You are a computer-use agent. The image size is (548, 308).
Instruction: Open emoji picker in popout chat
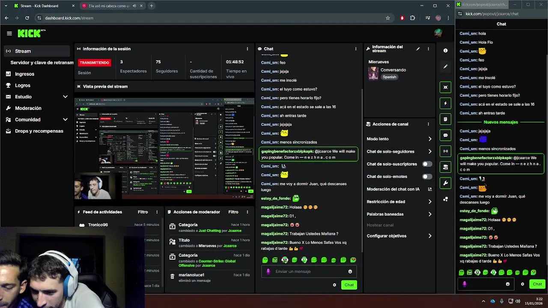click(508, 284)
